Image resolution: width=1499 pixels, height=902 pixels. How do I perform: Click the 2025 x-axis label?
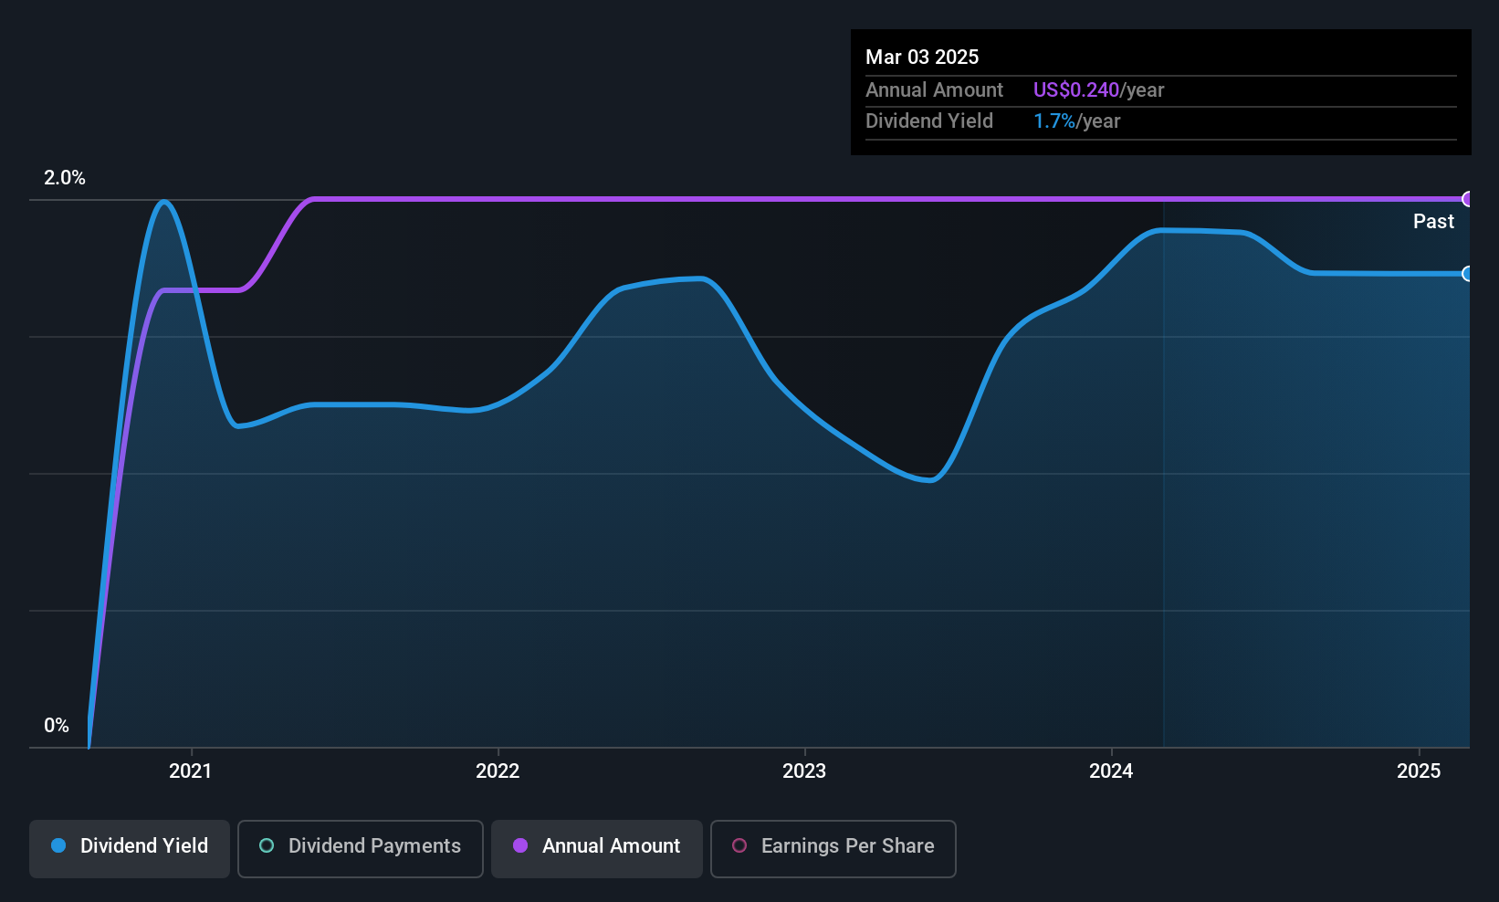pos(1419,771)
